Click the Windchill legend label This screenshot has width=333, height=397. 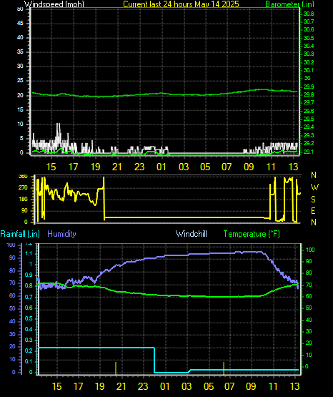pos(191,234)
